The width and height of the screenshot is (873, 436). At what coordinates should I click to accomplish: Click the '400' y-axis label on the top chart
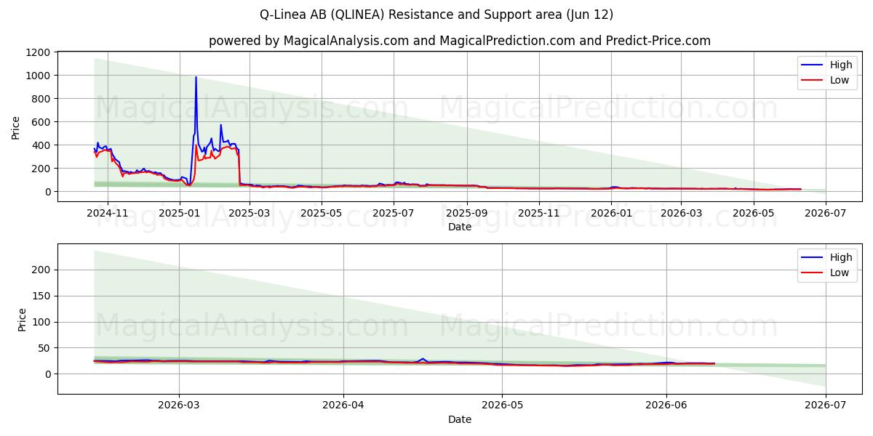click(41, 145)
